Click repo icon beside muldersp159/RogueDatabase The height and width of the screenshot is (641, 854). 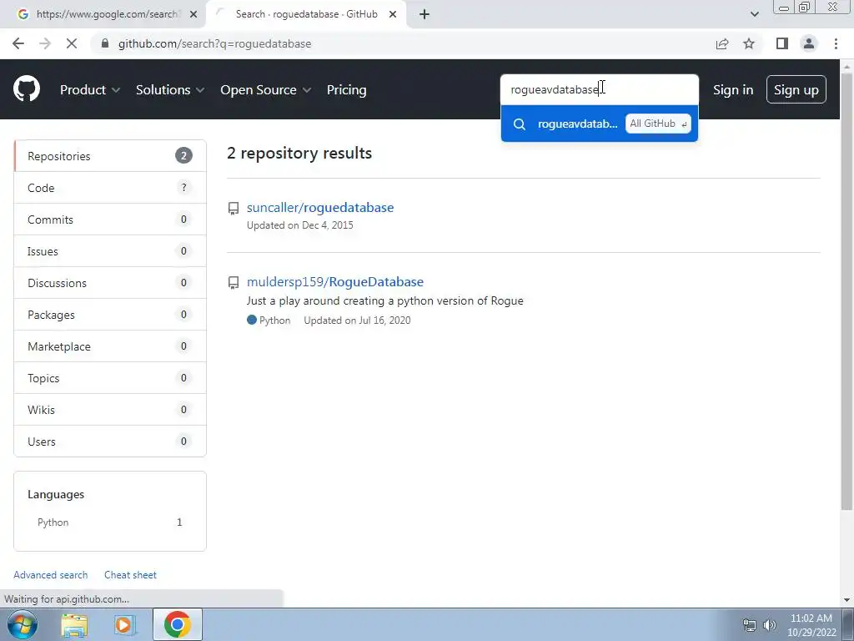click(234, 282)
